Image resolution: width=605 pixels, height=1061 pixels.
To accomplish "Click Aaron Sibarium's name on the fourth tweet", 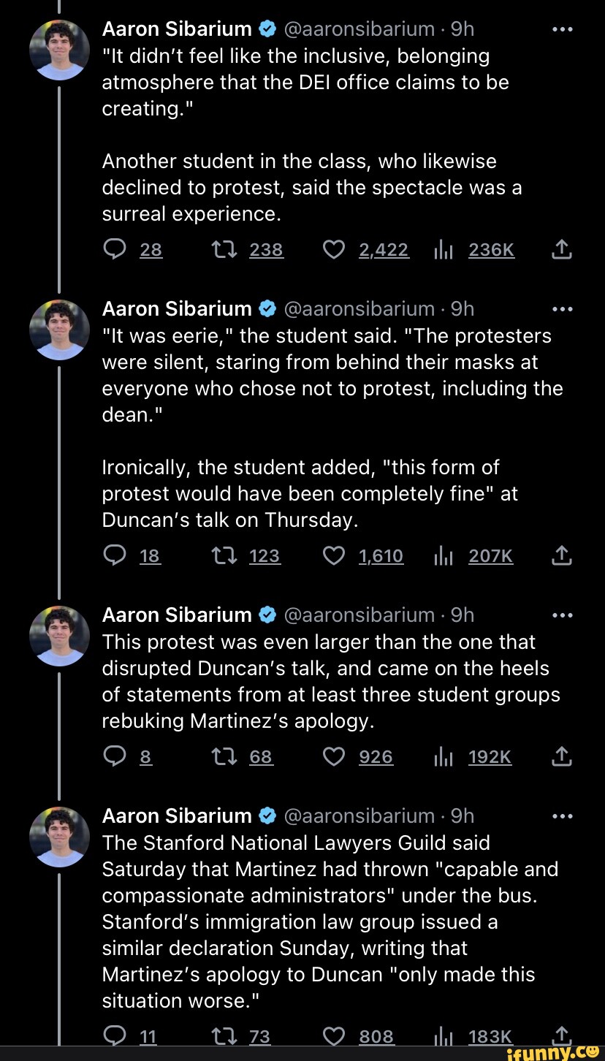I will click(x=175, y=815).
